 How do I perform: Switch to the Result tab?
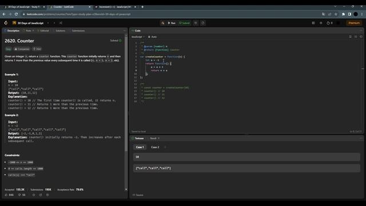tap(153, 138)
